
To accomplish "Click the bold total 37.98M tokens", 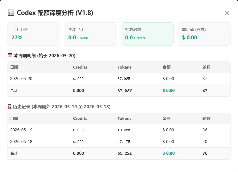I will 125,91.
